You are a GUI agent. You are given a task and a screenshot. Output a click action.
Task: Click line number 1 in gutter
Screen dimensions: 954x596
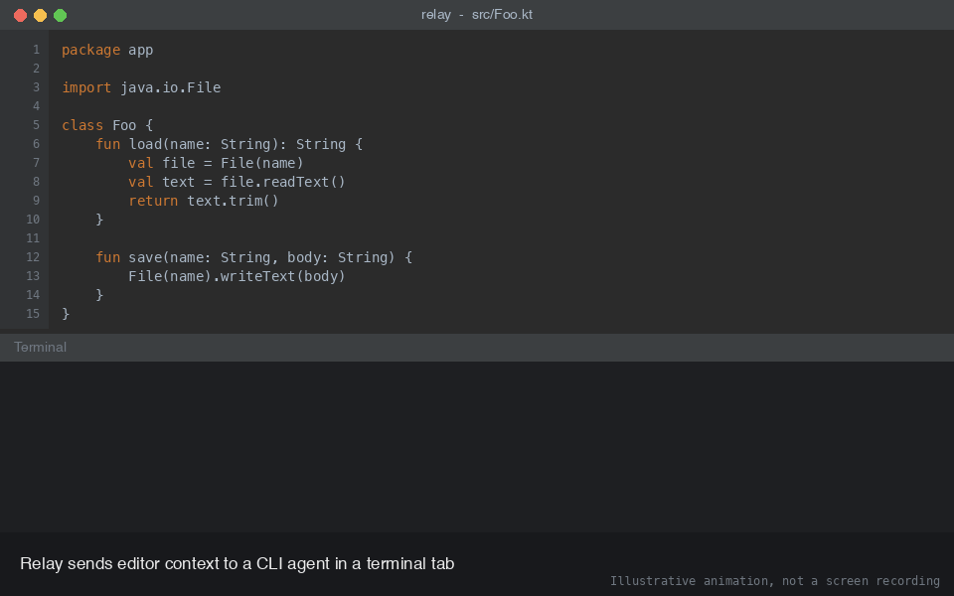click(x=37, y=50)
